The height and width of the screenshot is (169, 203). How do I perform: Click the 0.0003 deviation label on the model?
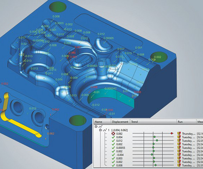tap(59, 23)
